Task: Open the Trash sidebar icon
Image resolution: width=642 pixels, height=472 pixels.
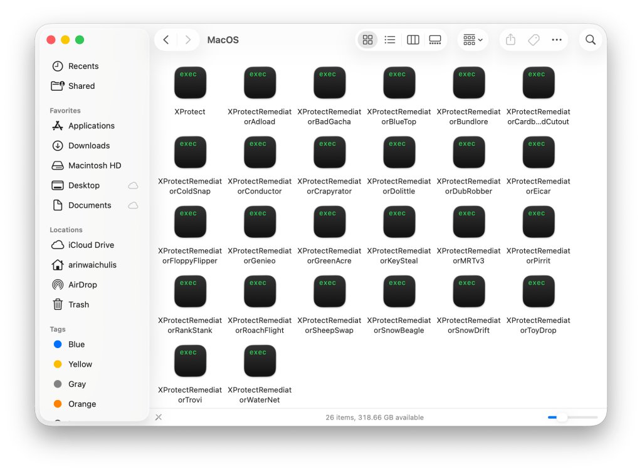Action: 58,305
